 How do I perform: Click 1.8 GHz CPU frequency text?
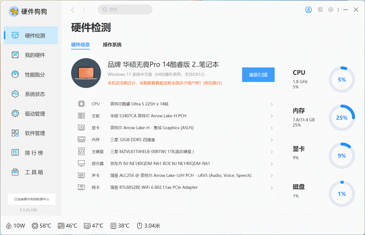coord(300,82)
